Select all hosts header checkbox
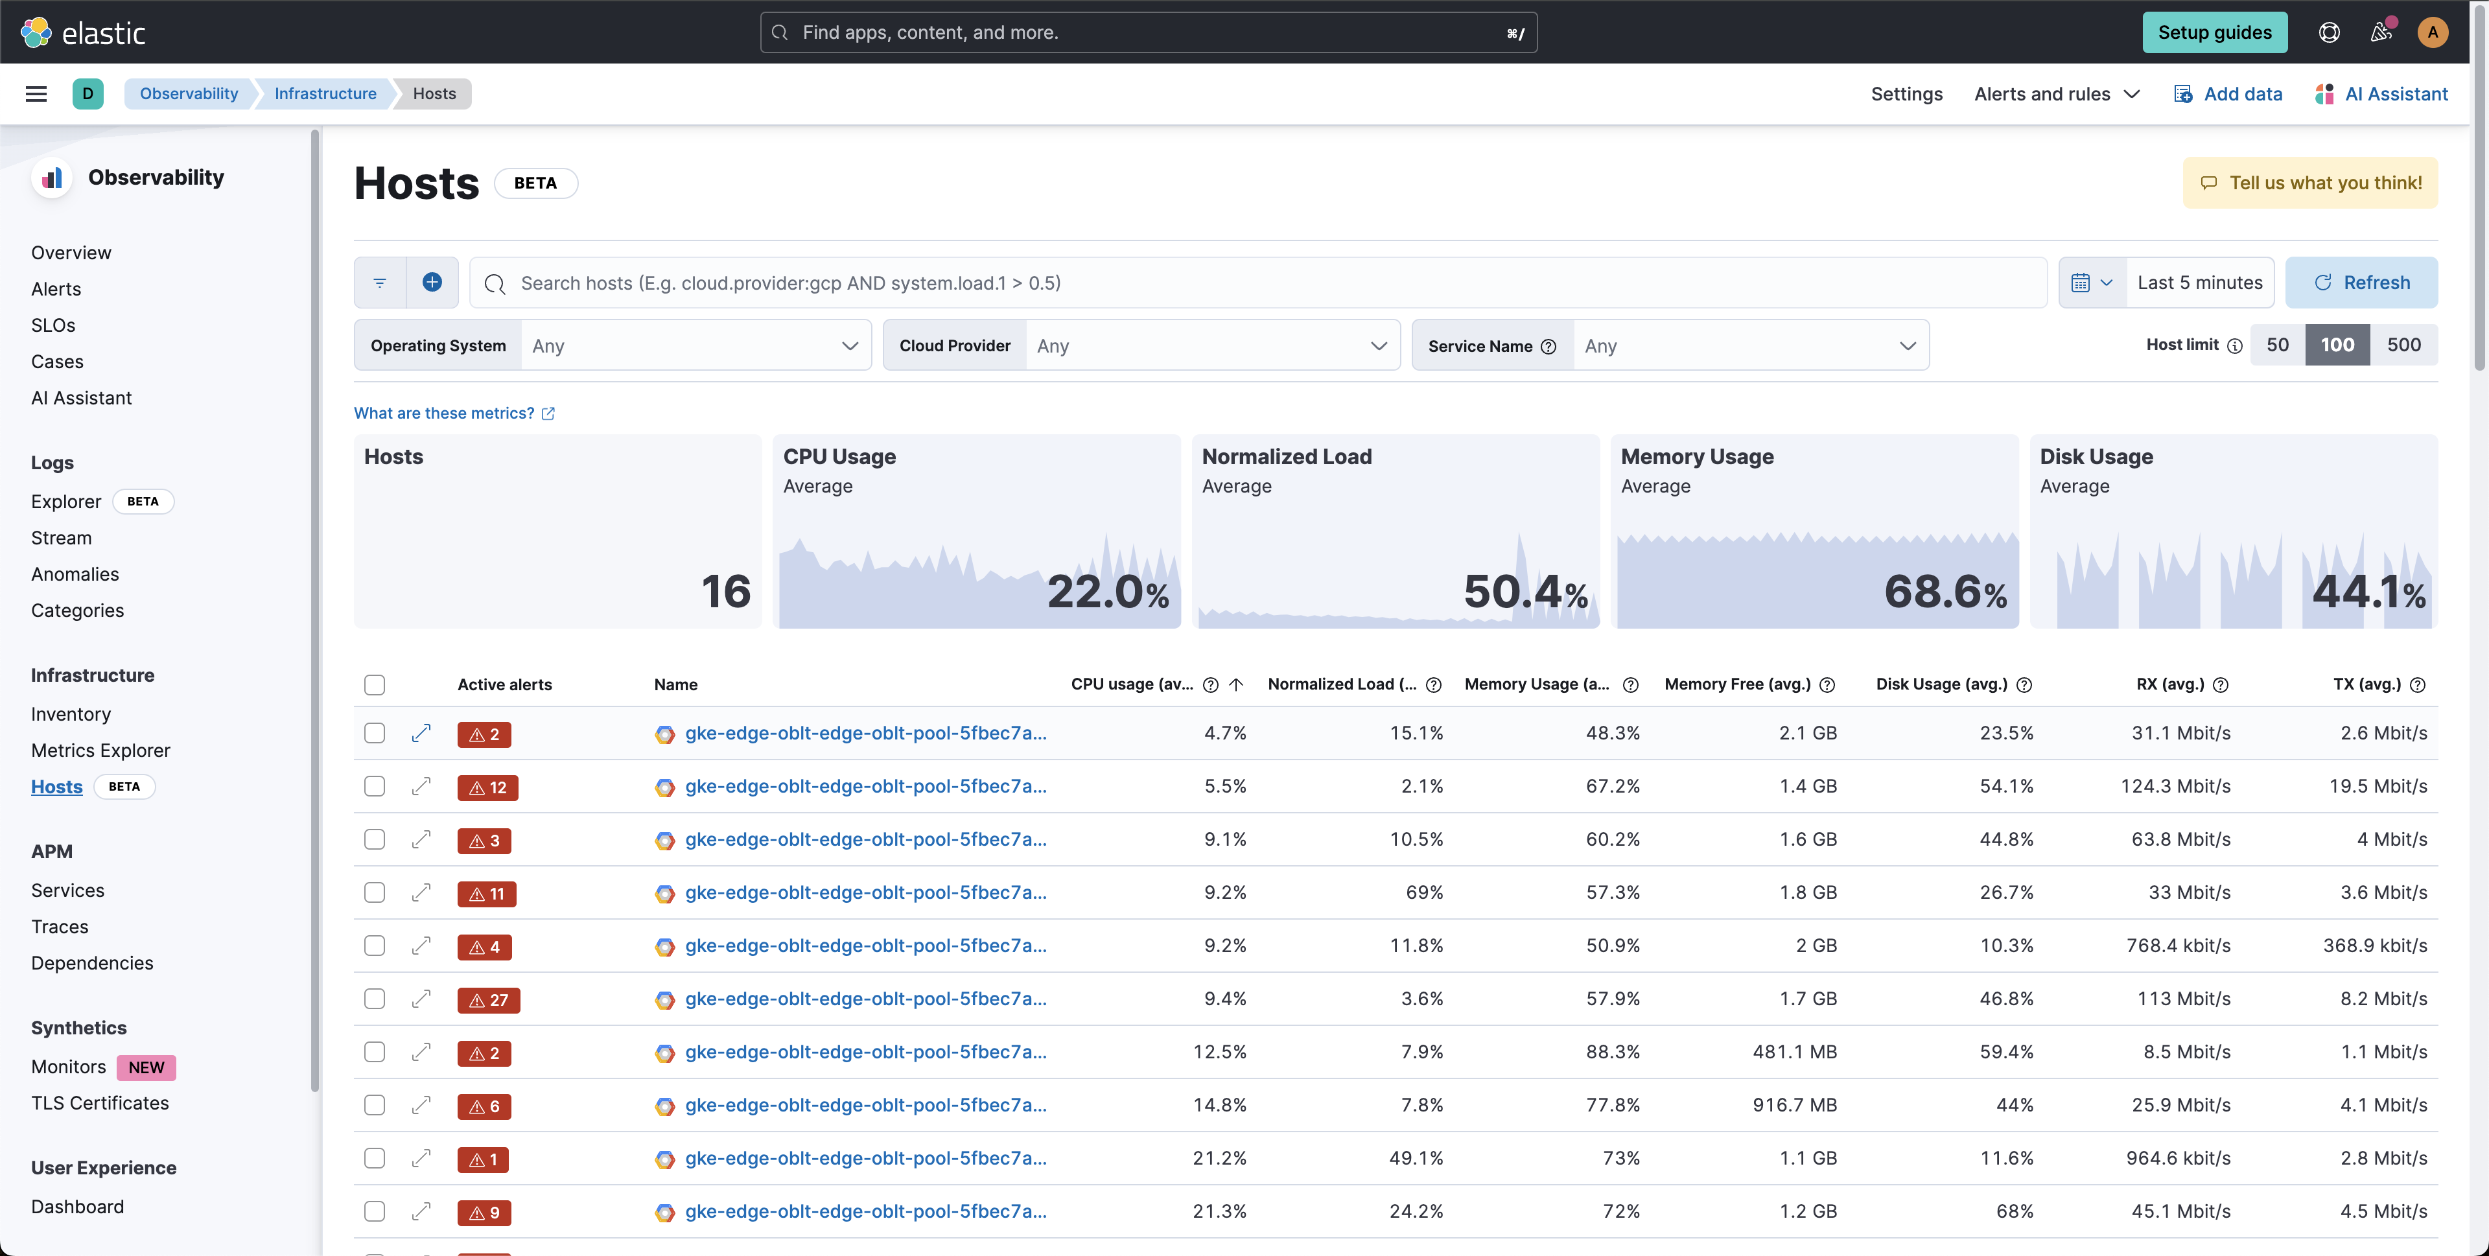Image resolution: width=2489 pixels, height=1256 pixels. pos(375,685)
